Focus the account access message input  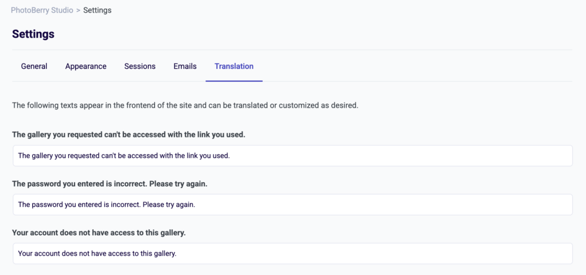[343, 253]
